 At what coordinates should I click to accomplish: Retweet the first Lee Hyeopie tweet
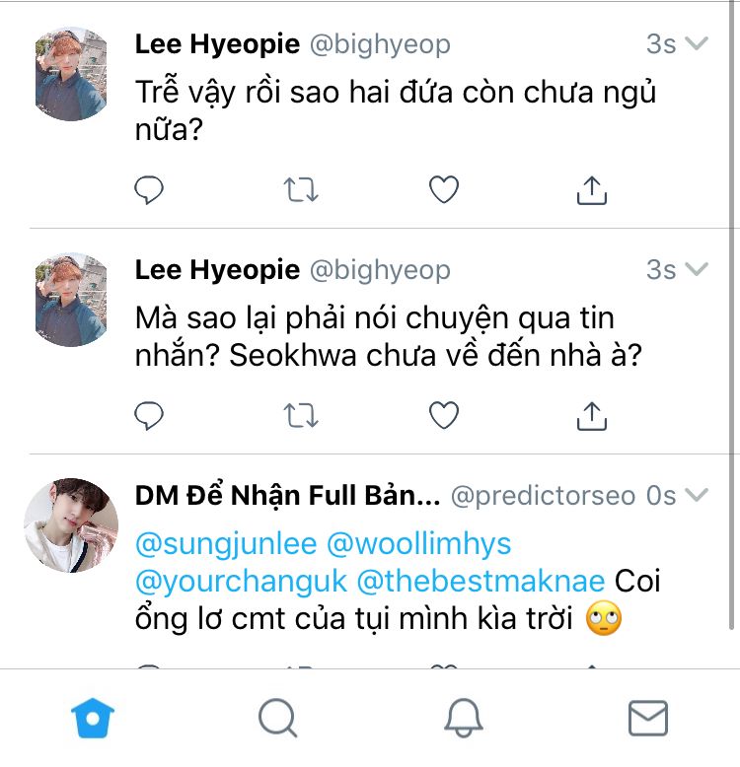pyautogui.click(x=300, y=189)
